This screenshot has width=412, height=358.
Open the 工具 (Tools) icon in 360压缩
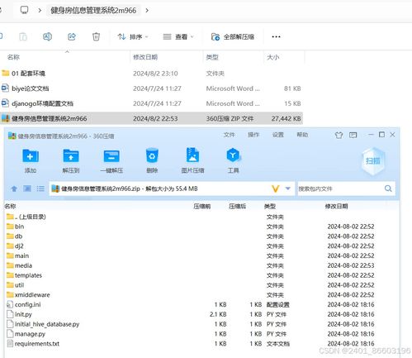point(233,155)
